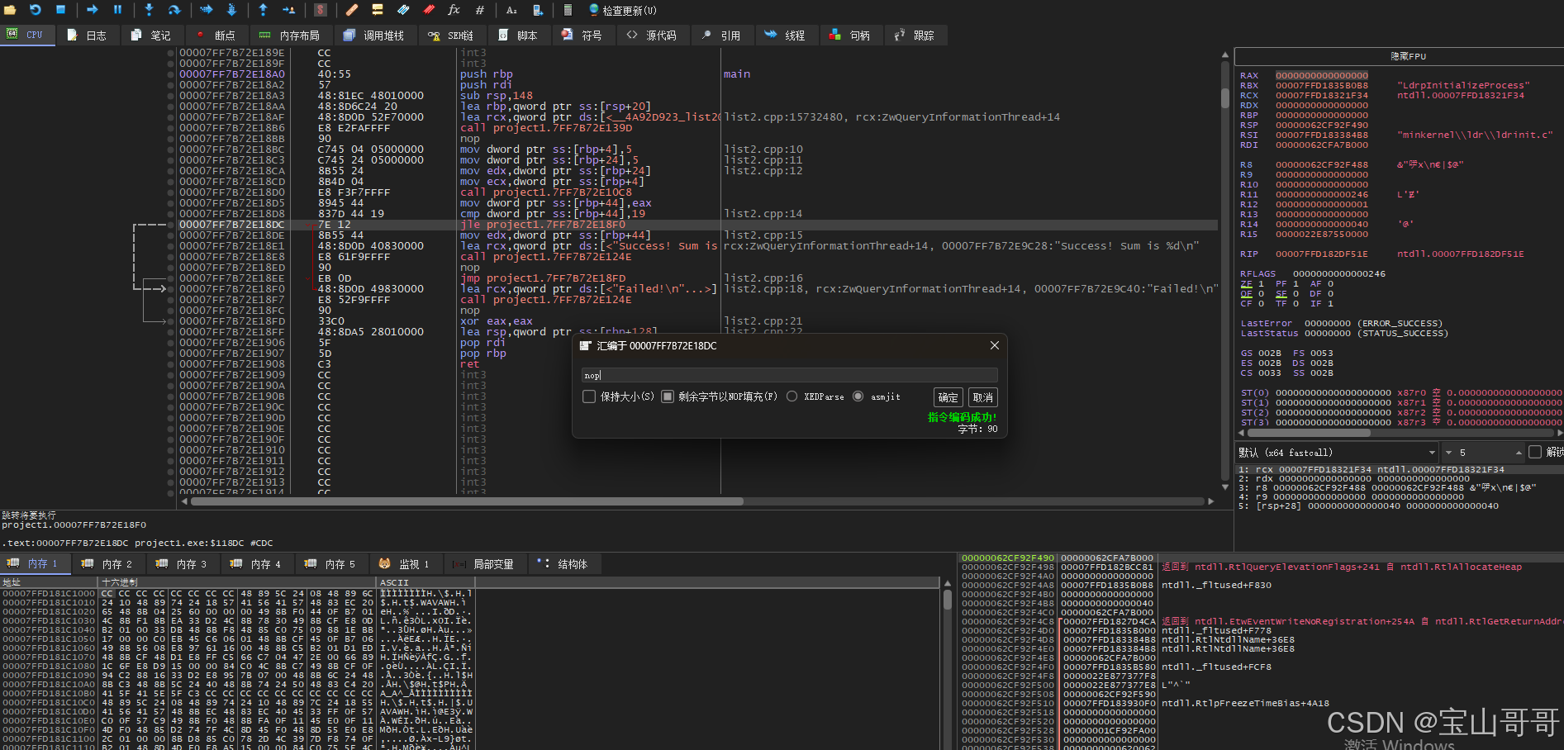Open the 内存布局 (Memory Map) tab
The width and height of the screenshot is (1564, 750).
coord(289,36)
